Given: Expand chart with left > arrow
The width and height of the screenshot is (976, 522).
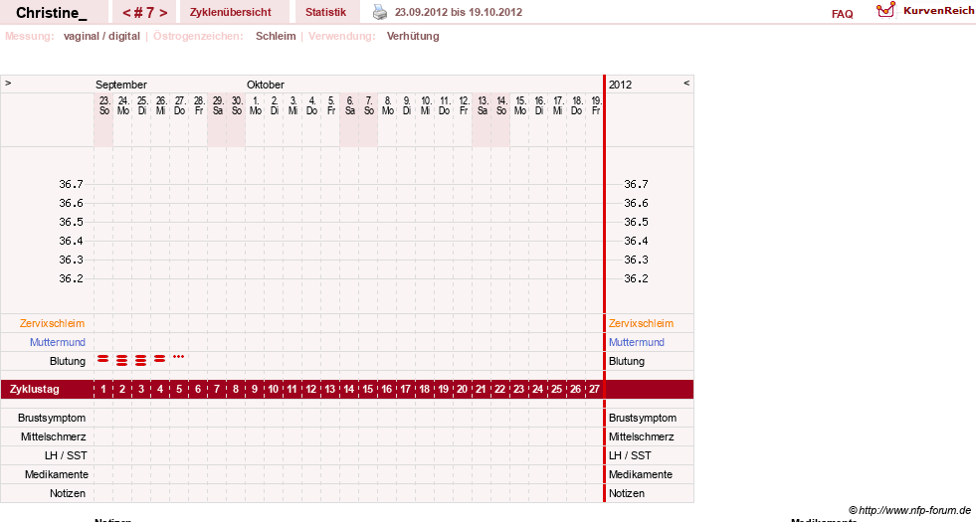Looking at the screenshot, I should (8, 83).
